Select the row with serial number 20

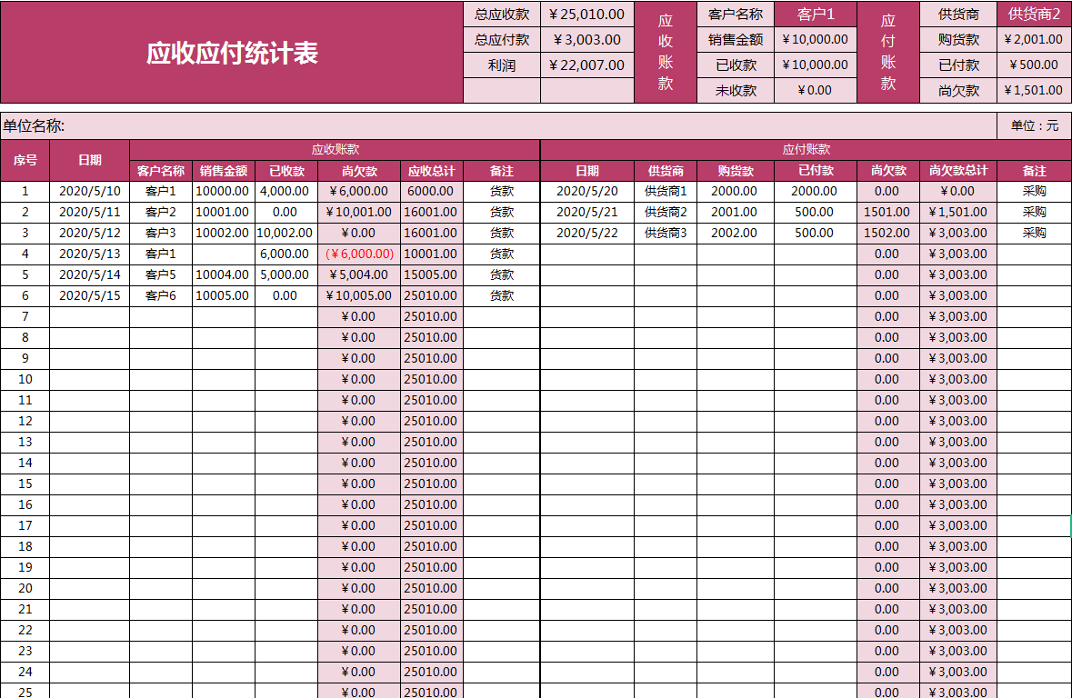[25, 588]
